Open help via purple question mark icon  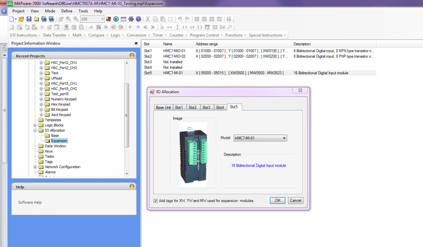138,19
